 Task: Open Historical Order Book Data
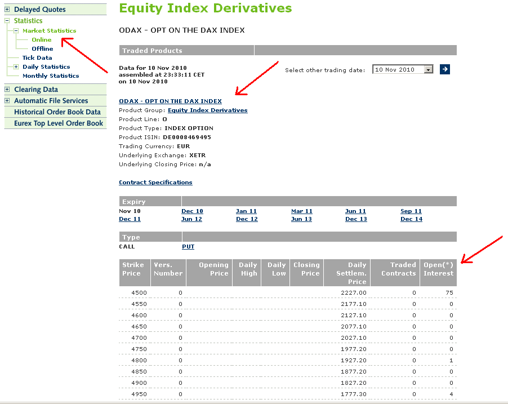point(57,112)
